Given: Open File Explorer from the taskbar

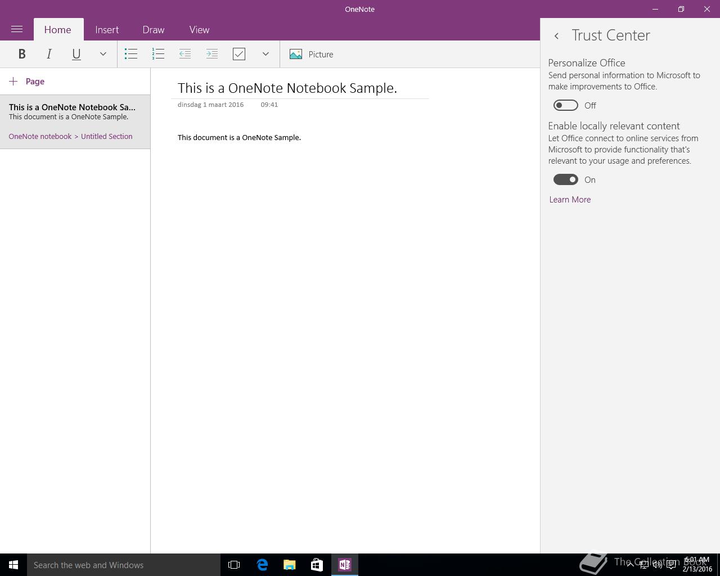Looking at the screenshot, I should tap(290, 565).
